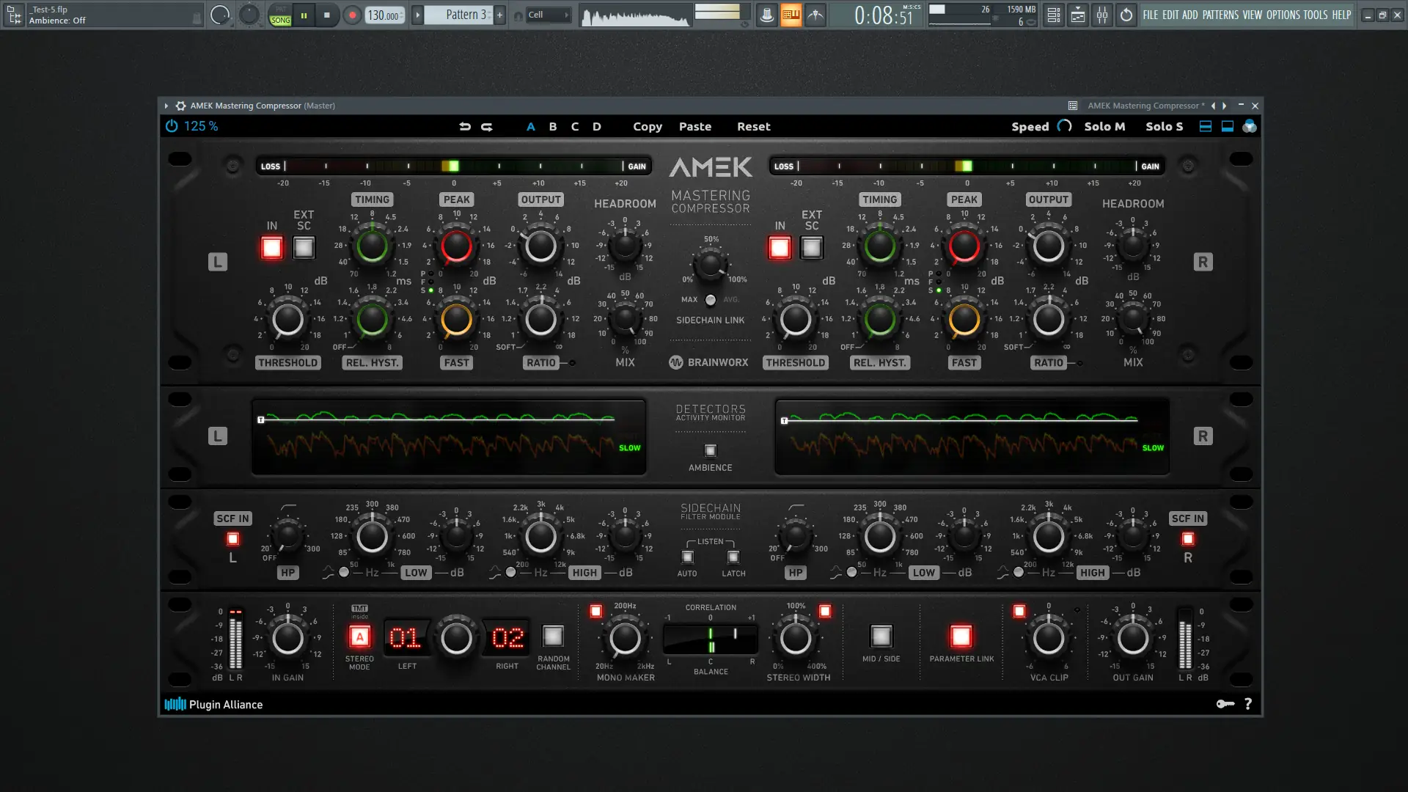Open the plugin help question mark
This screenshot has height=792, width=1408.
[x=1248, y=704]
